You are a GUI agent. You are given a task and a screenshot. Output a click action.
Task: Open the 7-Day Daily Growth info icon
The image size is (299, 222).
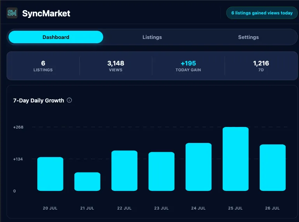click(x=69, y=100)
